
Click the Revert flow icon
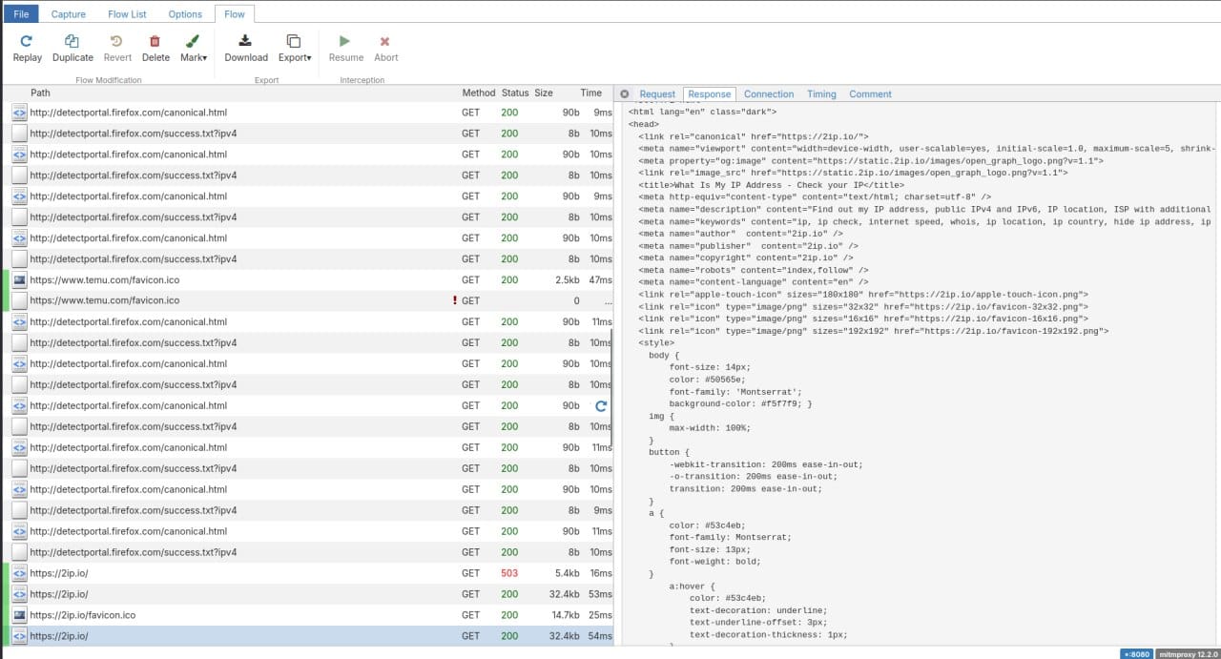pos(117,42)
